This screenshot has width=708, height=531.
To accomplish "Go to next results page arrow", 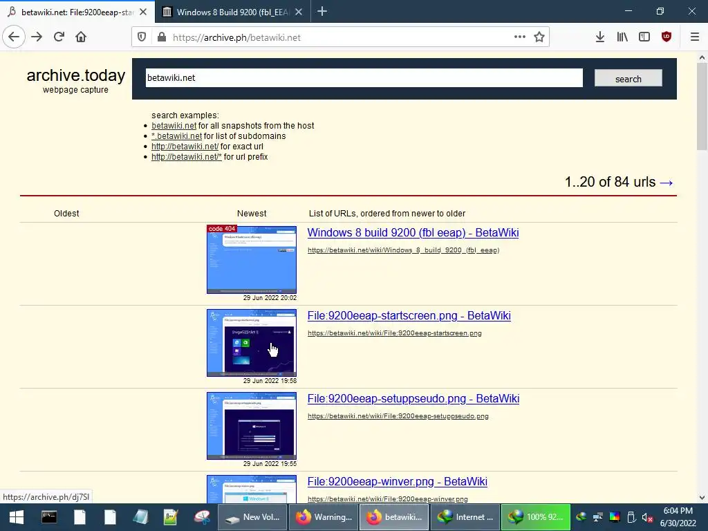I will 667,183.
